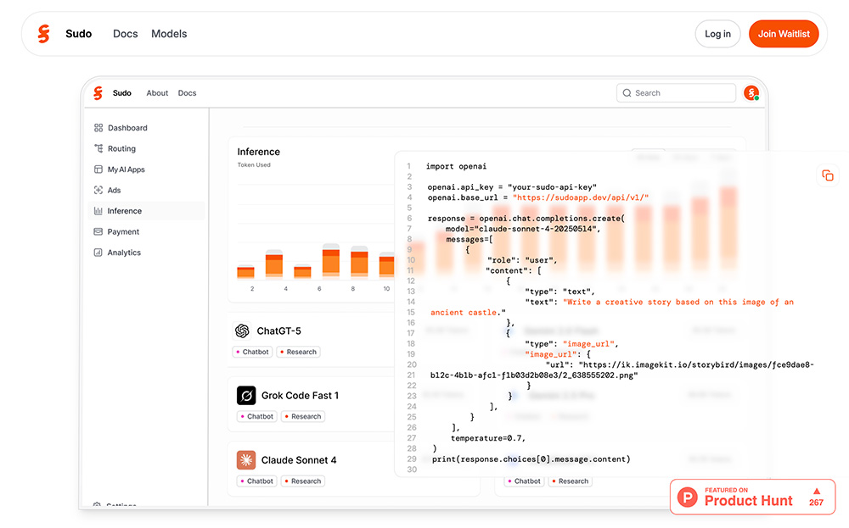Click the Payment card icon in sidebar
Viewport: 849px width, 528px height.
coord(98,231)
